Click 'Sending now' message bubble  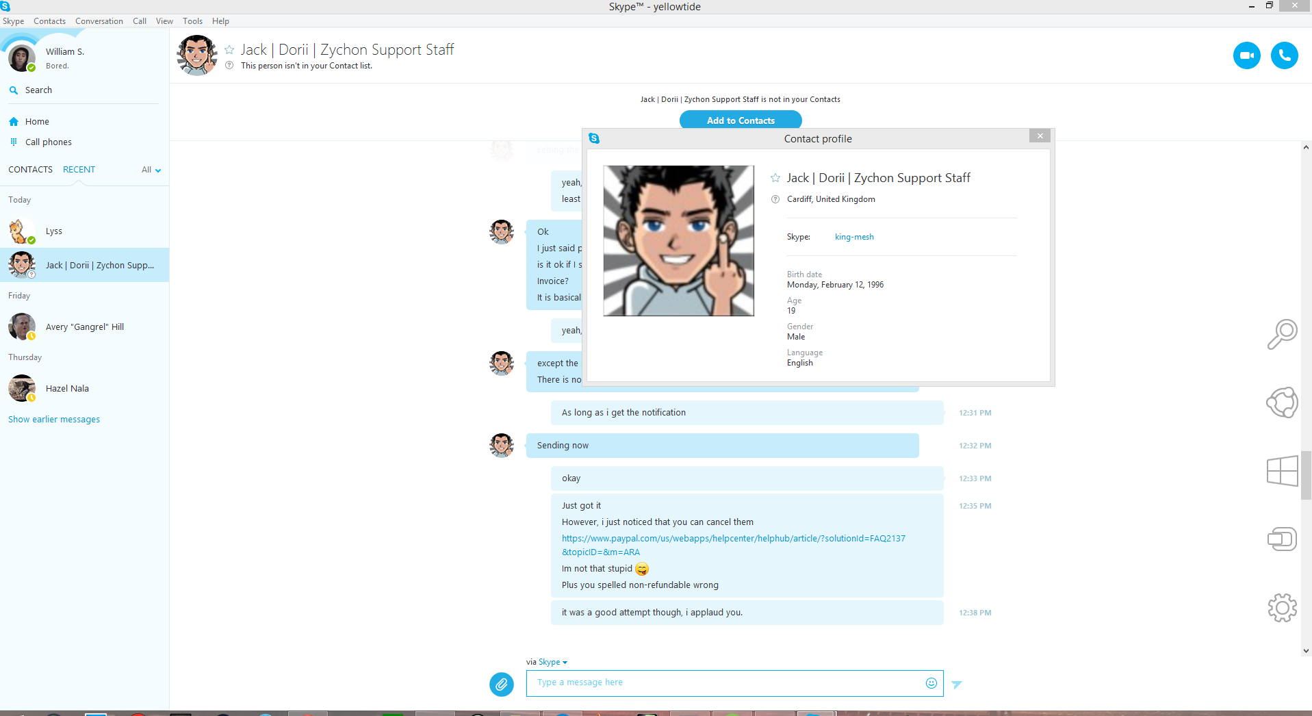(x=722, y=446)
